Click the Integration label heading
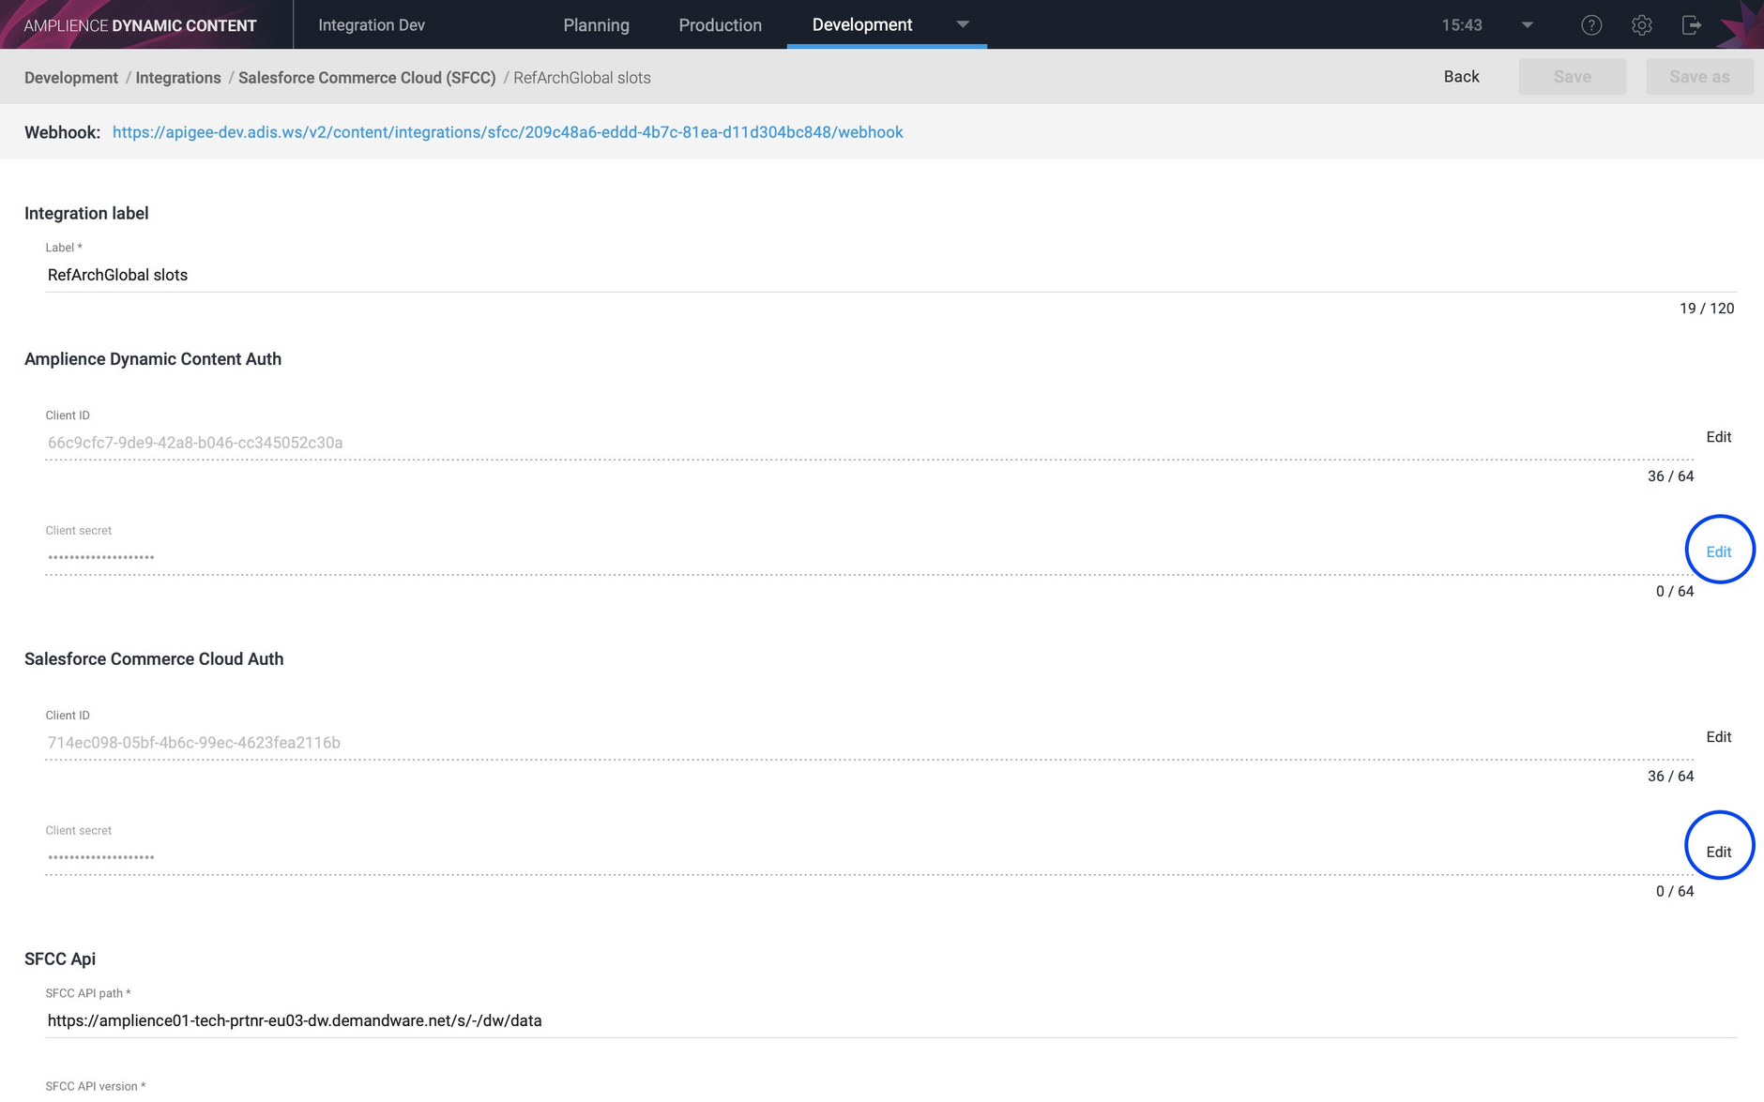Image resolution: width=1764 pixels, height=1102 pixels. pos(86,214)
